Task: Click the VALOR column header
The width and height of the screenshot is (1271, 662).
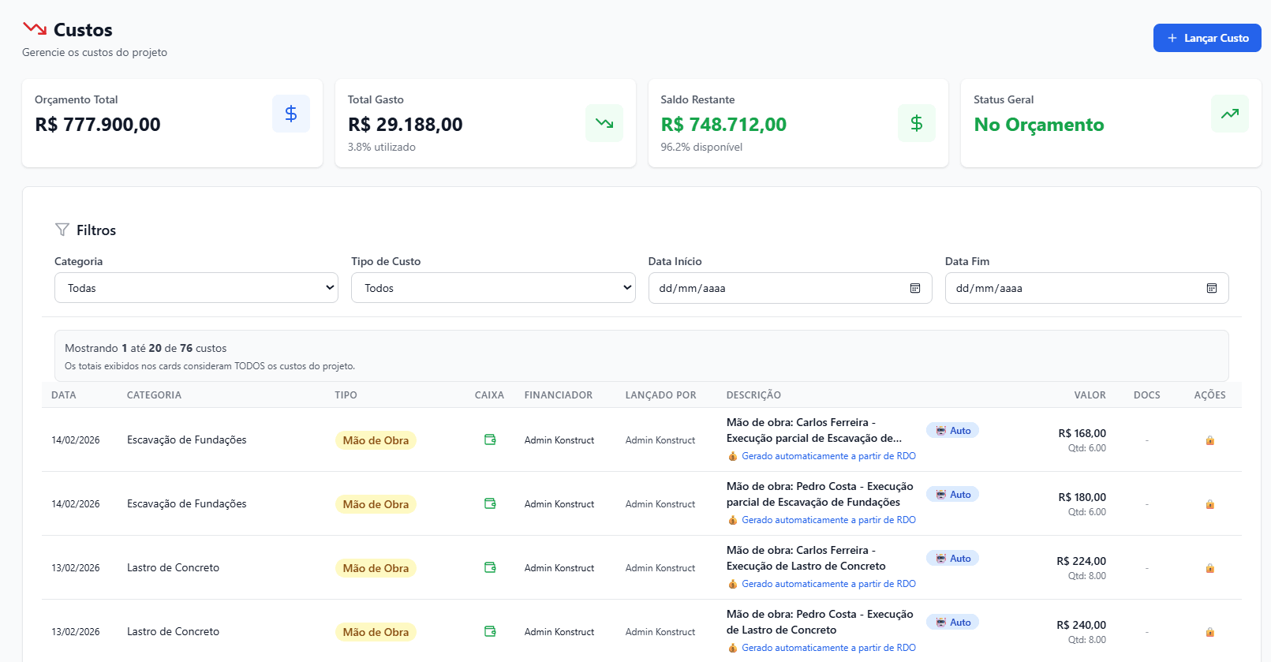Action: pos(1089,395)
